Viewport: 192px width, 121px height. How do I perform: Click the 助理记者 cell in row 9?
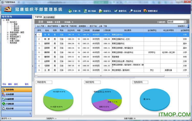tap(168, 70)
